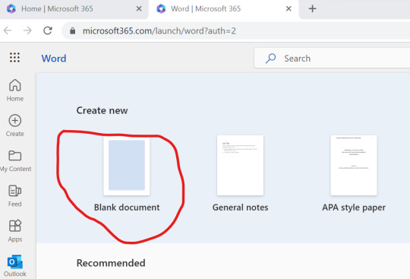Select the Word | Microsoft 365 tab
The height and width of the screenshot is (279, 410).
tap(223, 9)
